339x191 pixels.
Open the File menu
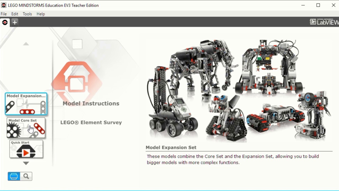point(4,14)
